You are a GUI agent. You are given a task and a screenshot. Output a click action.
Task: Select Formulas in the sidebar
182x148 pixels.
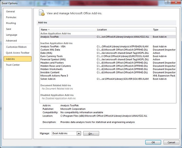pyautogui.click(x=11, y=17)
